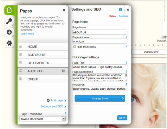Select the HOME page
The image size is (167, 129).
tap(43, 47)
